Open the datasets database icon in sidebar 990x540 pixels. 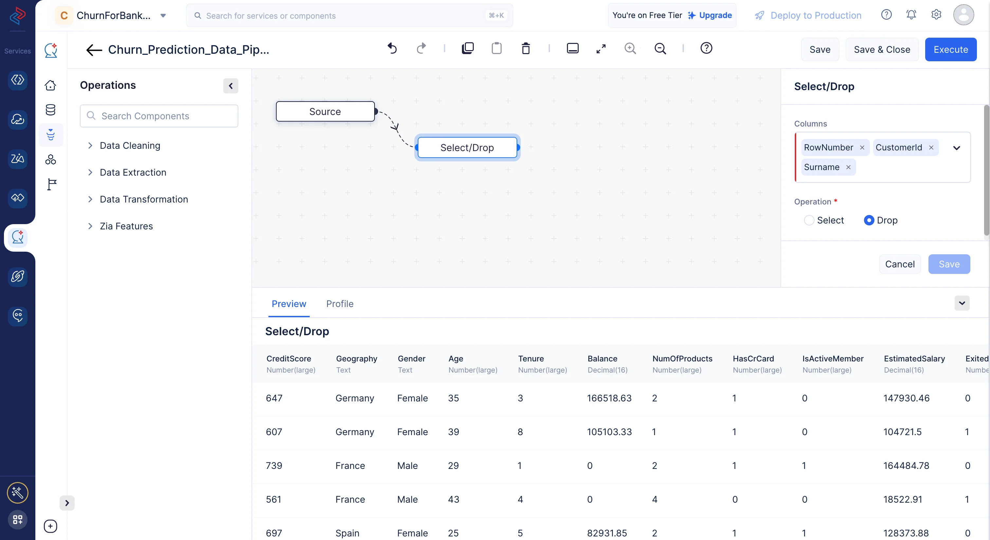[x=50, y=110]
